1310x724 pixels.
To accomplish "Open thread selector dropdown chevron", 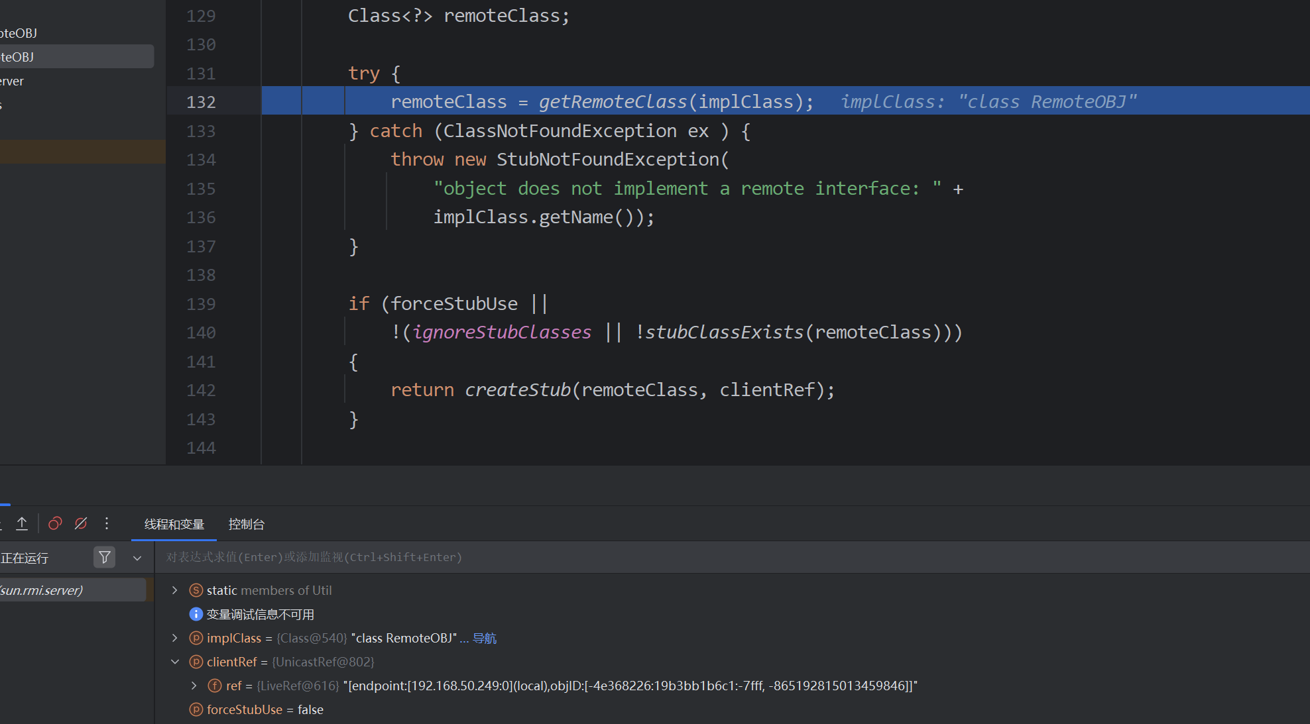I will 137,558.
